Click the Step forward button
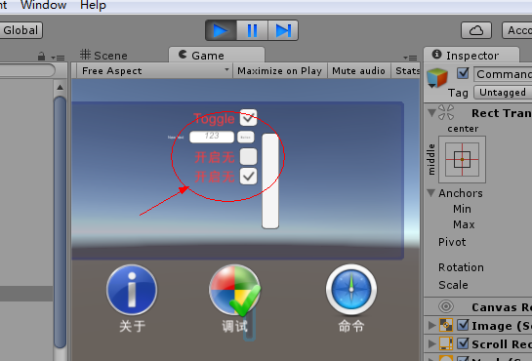Viewport: 532px width, 361px height. (283, 30)
